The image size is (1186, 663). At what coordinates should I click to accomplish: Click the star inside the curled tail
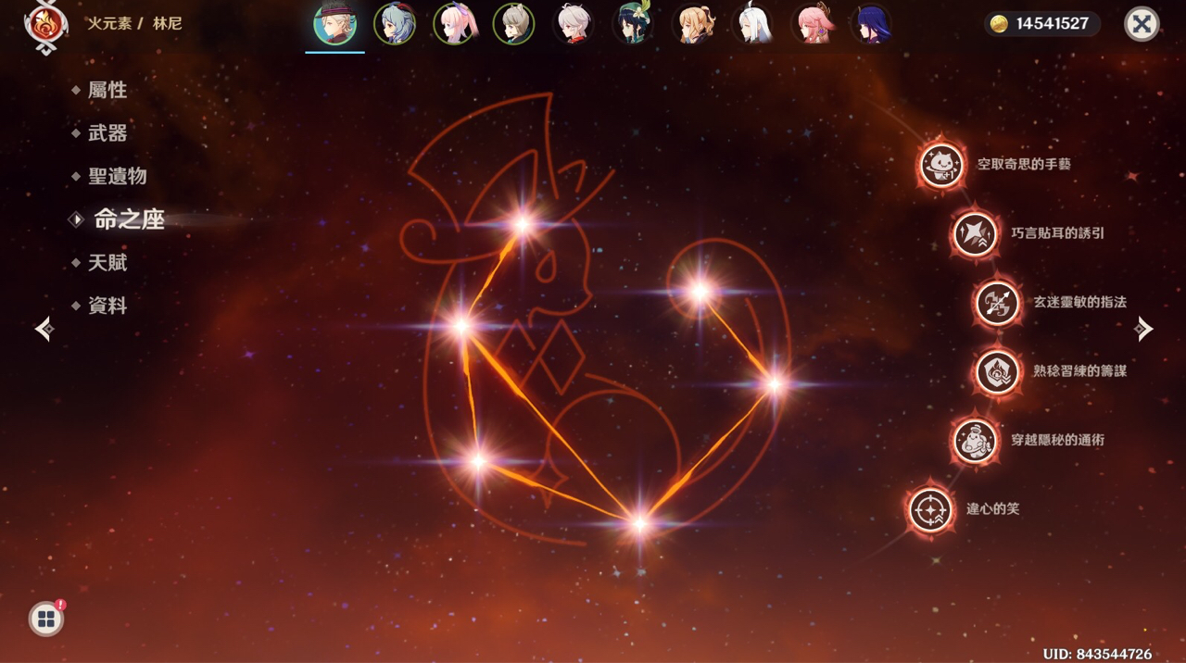(700, 292)
